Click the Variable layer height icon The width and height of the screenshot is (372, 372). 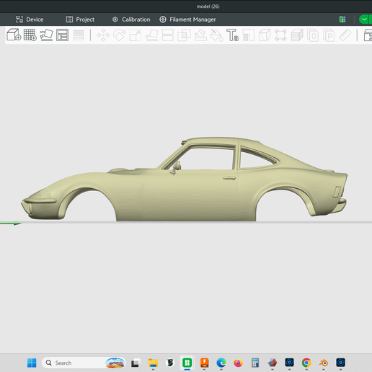(x=79, y=35)
